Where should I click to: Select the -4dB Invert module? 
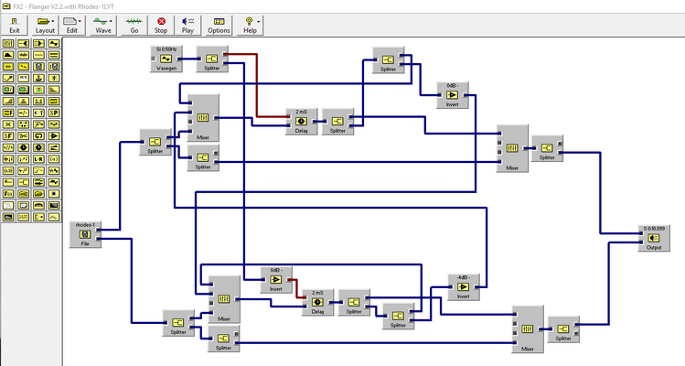click(464, 287)
